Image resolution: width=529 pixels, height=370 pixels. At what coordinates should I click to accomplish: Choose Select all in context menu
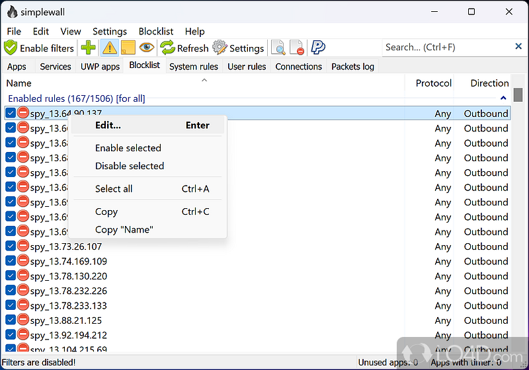(147, 189)
